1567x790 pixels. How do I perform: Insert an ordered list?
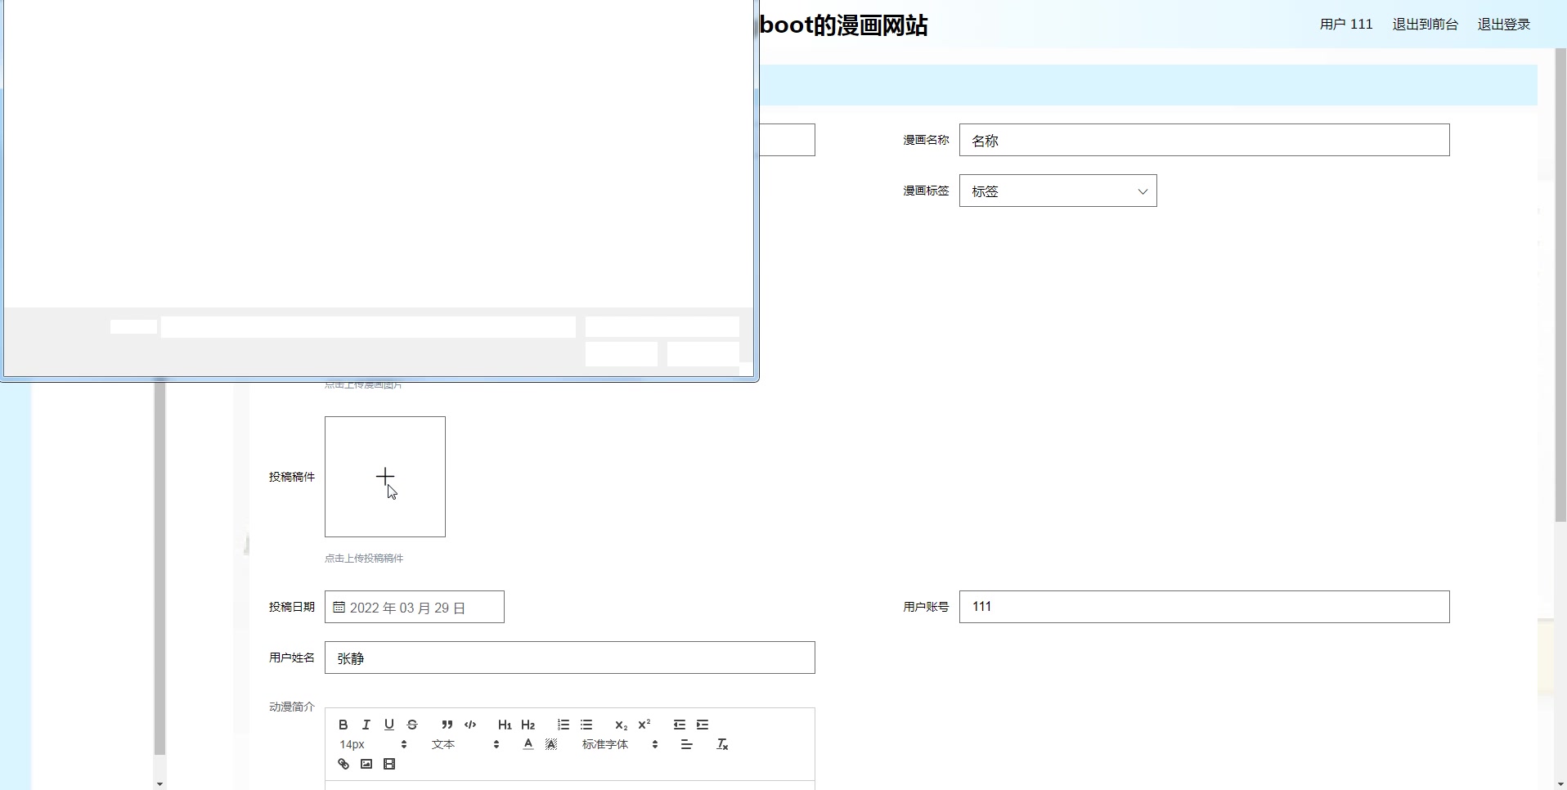click(x=563, y=725)
